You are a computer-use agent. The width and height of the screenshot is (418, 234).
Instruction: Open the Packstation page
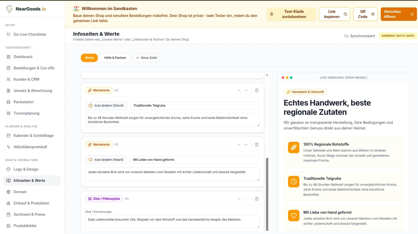point(32,102)
